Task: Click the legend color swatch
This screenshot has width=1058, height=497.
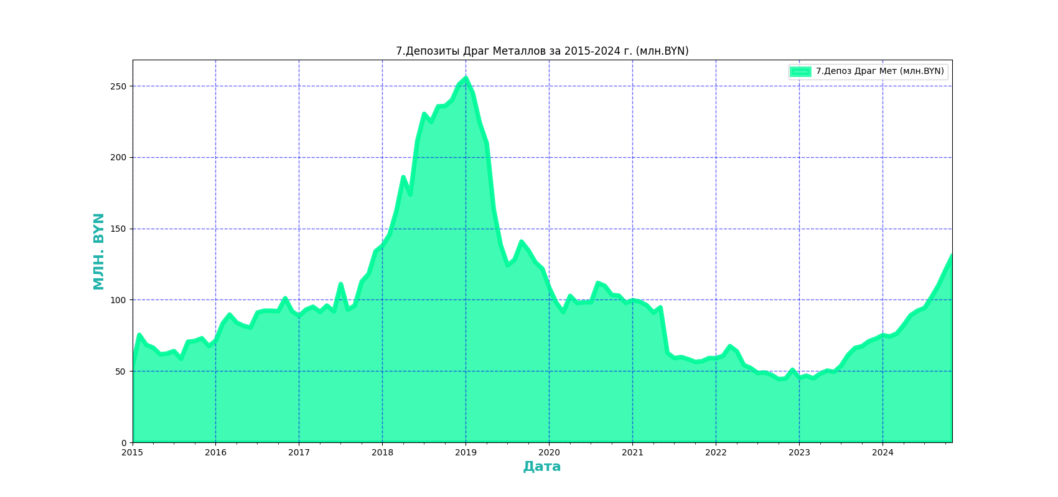Action: [800, 71]
